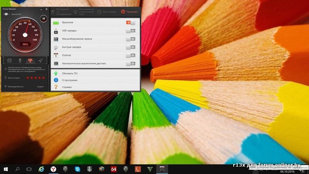Image resolution: width=309 pixels, height=174 pixels.
Task: Open the Windows Start menu
Action: (6, 169)
